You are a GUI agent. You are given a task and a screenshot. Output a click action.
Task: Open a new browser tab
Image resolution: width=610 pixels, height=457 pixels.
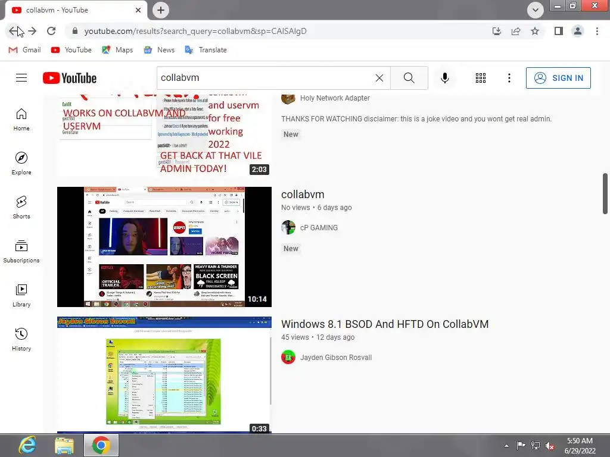161,10
